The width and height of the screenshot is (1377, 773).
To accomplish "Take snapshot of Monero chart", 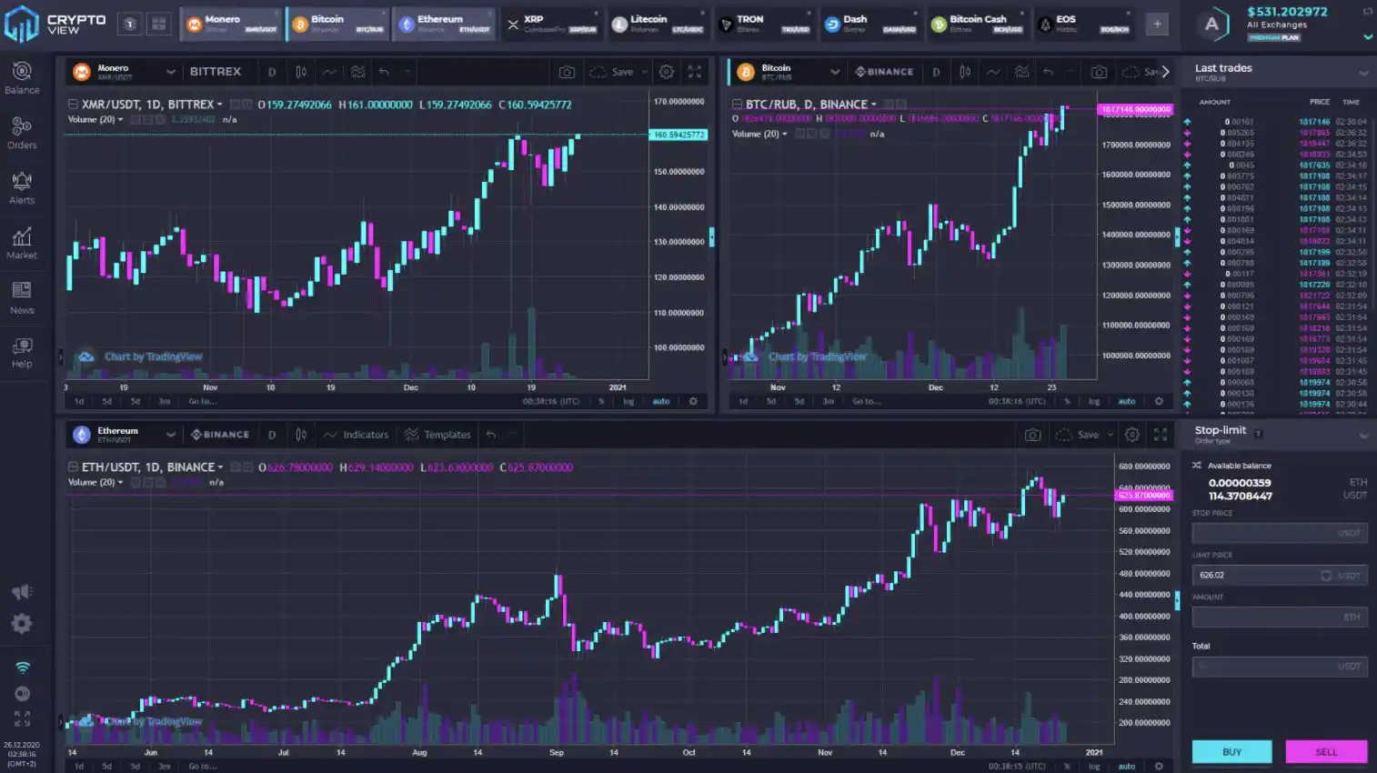I will pyautogui.click(x=567, y=72).
